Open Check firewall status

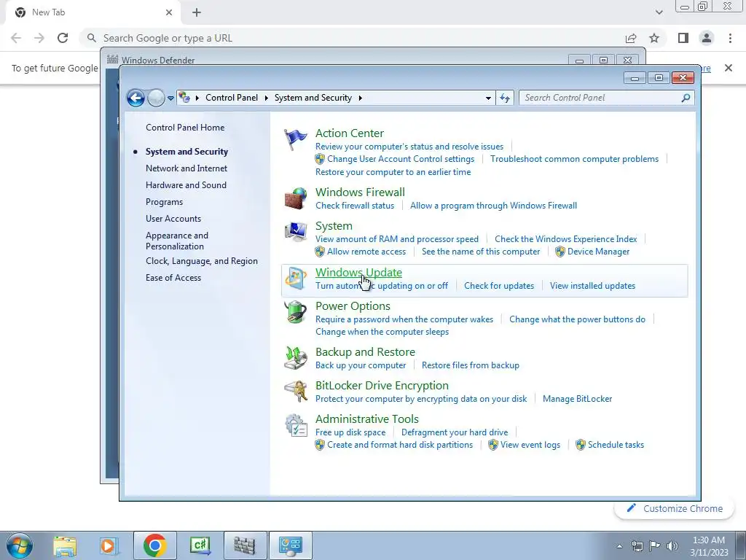tap(355, 206)
